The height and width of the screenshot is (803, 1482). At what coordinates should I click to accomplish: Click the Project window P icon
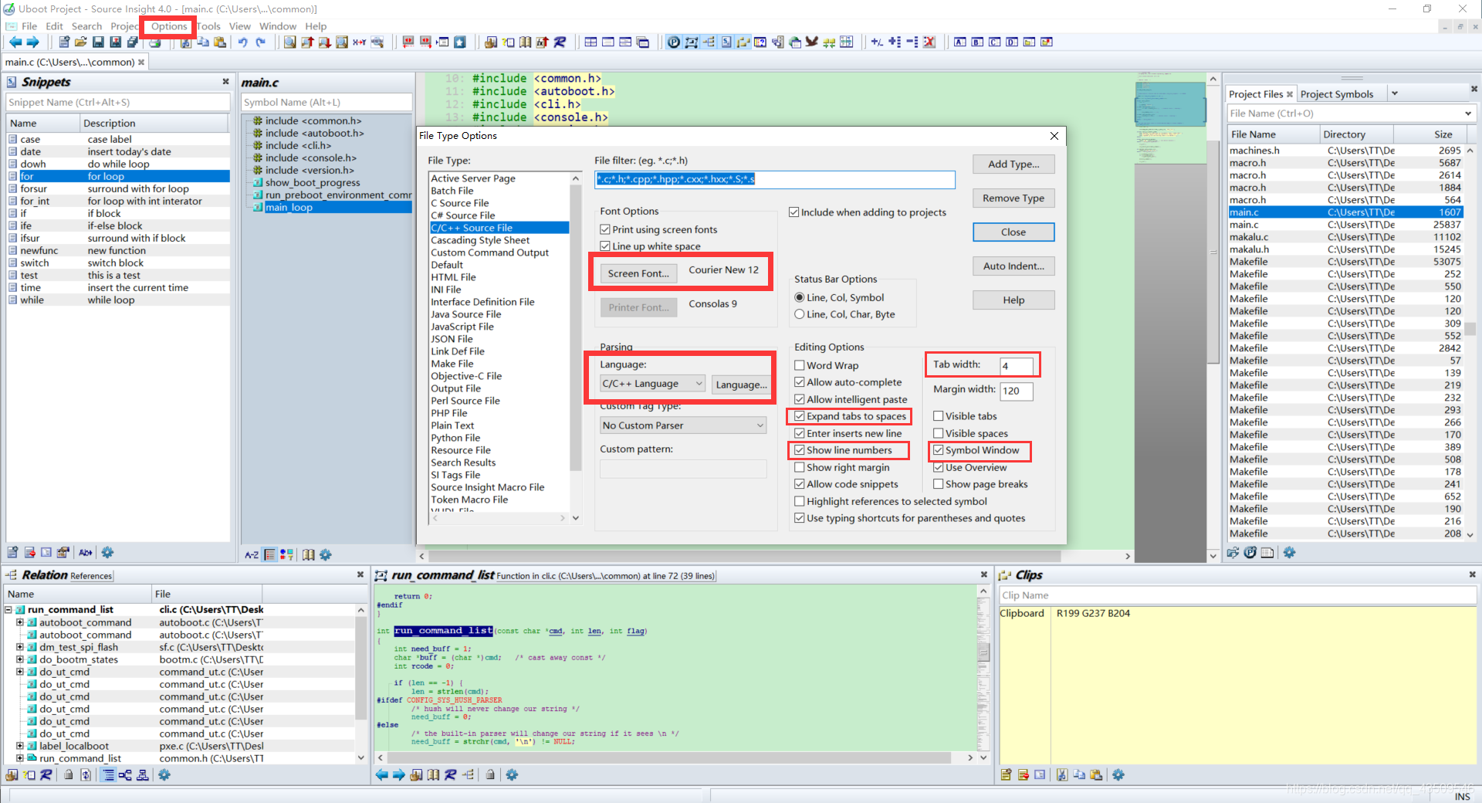click(x=674, y=42)
